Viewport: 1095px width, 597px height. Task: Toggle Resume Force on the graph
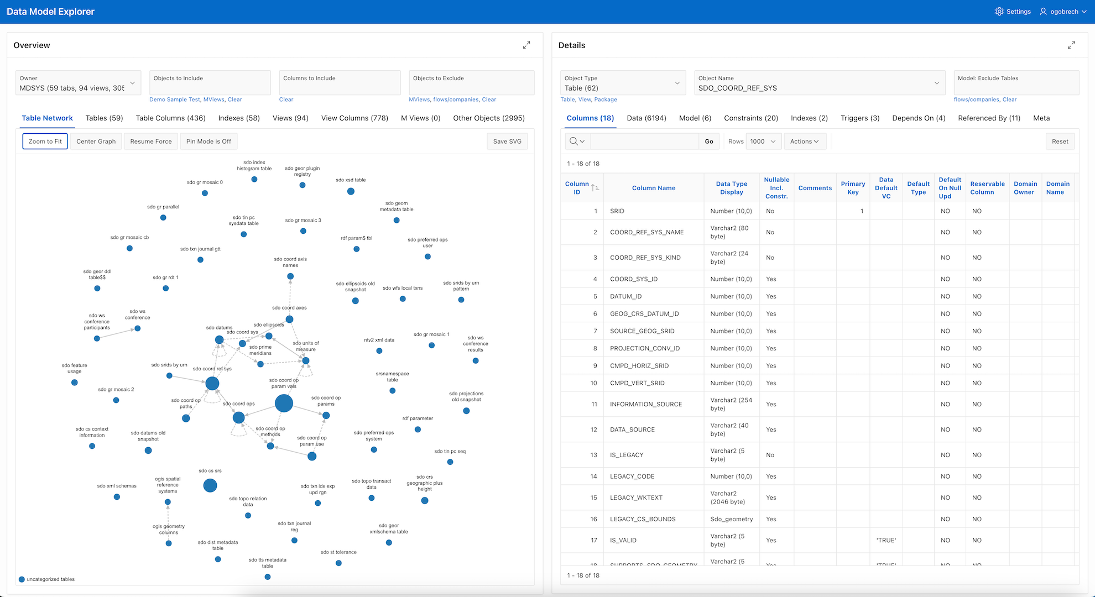tap(150, 142)
